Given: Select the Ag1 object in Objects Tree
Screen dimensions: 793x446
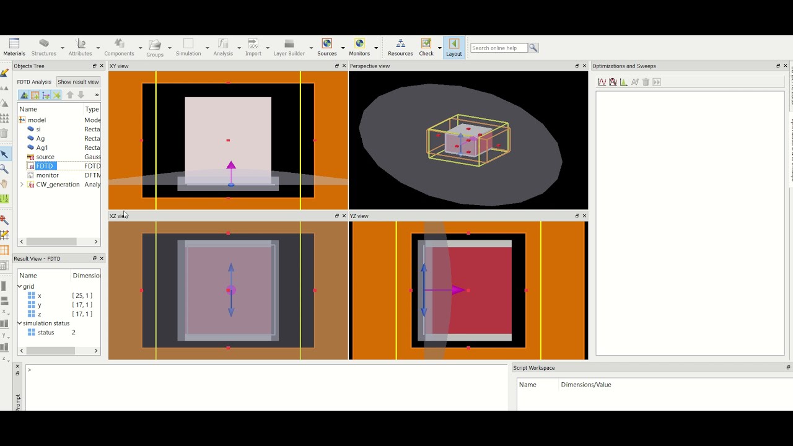Looking at the screenshot, I should tap(42, 147).
